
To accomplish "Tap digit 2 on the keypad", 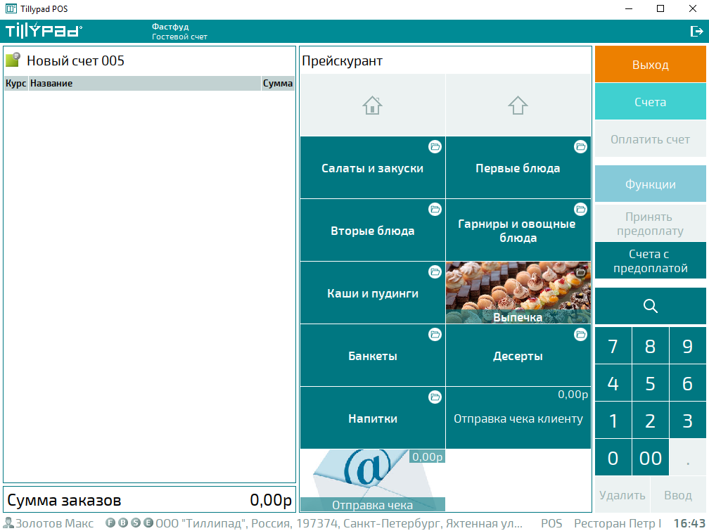I will (650, 421).
